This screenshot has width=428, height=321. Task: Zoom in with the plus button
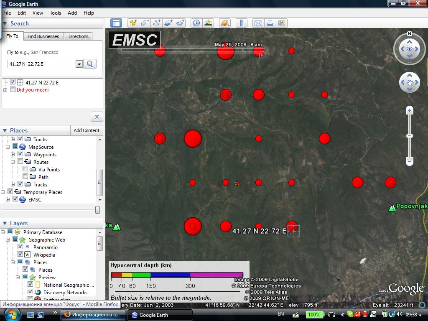[x=409, y=110]
